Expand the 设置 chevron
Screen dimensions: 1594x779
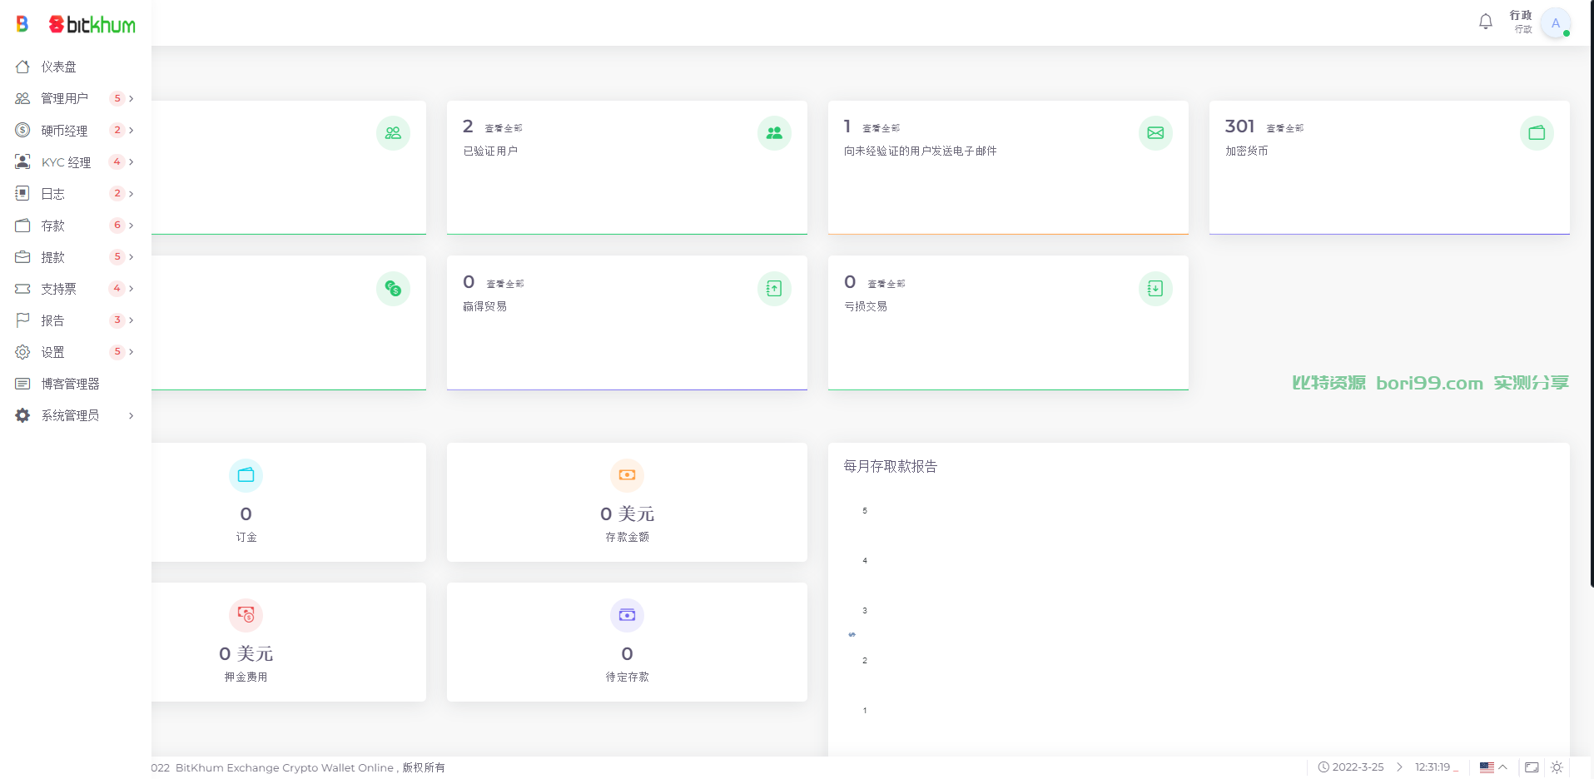tap(131, 351)
